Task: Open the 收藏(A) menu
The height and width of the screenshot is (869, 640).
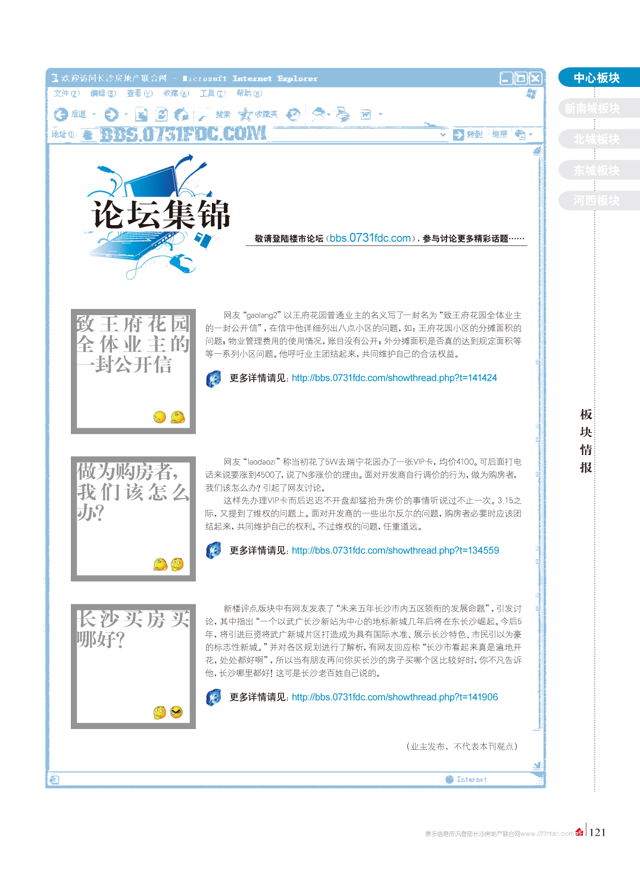Action: 176,94
